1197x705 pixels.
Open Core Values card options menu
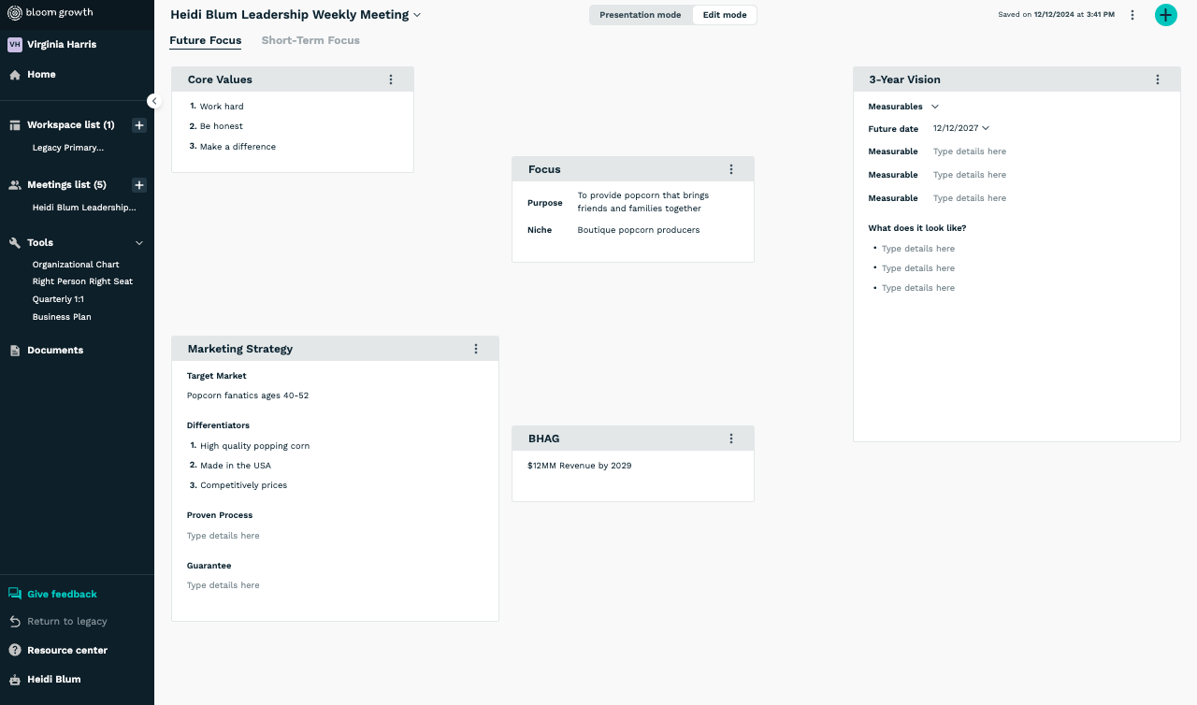pyautogui.click(x=391, y=79)
